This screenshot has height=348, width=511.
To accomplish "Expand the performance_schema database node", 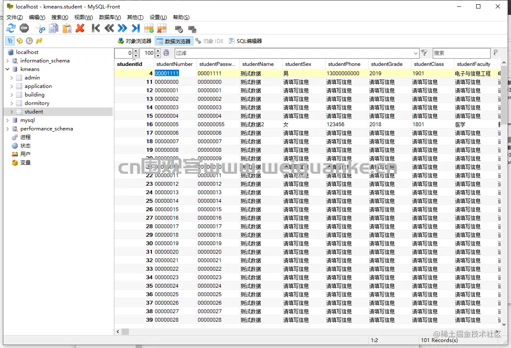I will pos(8,129).
